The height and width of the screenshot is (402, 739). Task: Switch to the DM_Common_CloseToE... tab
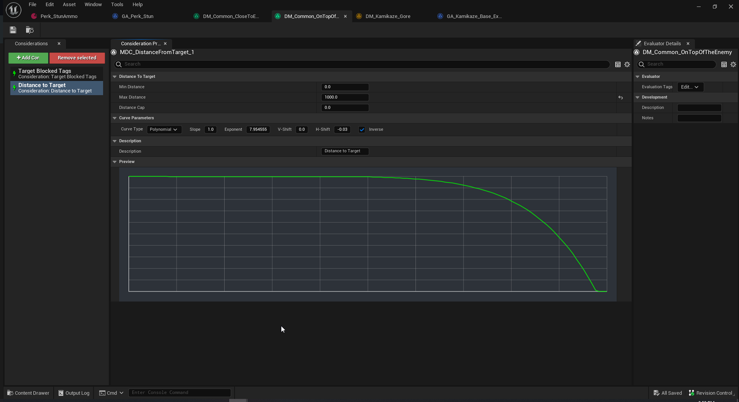point(231,16)
